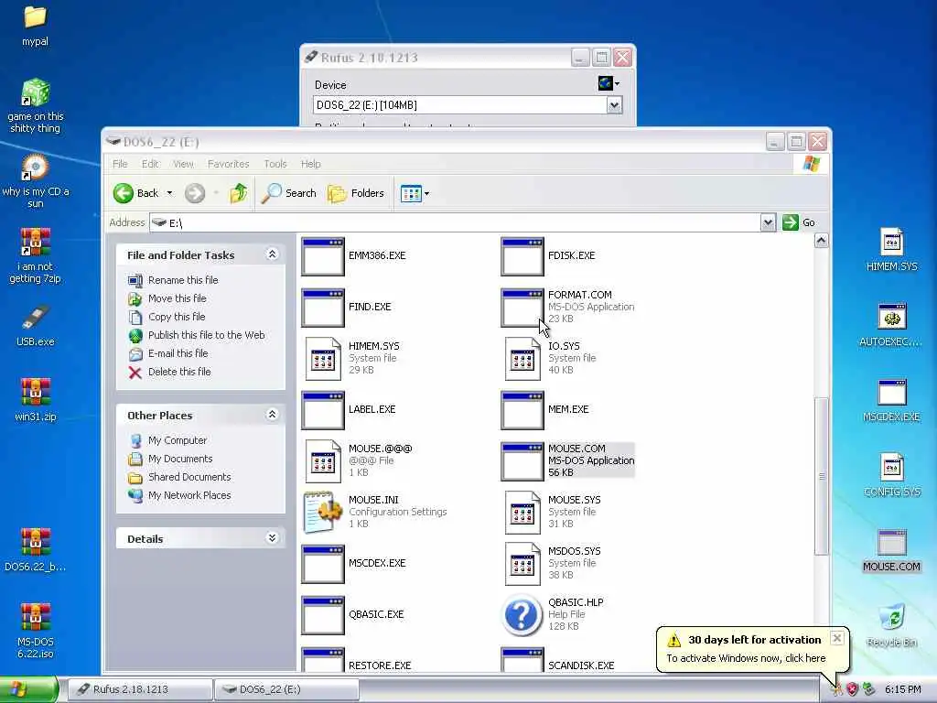Select EMM386.EXE file icon in Explorer
The width and height of the screenshot is (937, 703).
(x=323, y=256)
